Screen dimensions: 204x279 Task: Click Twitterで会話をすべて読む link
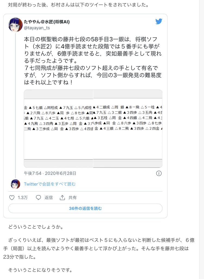click(50, 184)
